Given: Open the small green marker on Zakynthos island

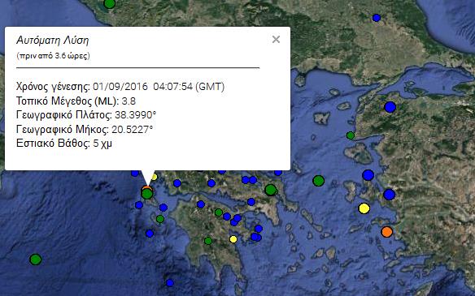Looking at the screenshot, I should [x=160, y=219].
